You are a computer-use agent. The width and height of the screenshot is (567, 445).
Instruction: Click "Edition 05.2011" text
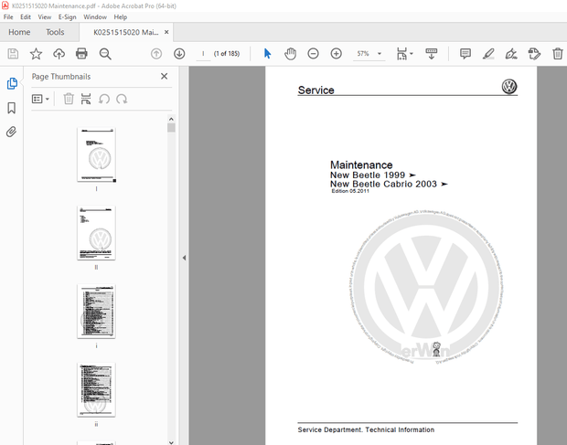coord(350,191)
